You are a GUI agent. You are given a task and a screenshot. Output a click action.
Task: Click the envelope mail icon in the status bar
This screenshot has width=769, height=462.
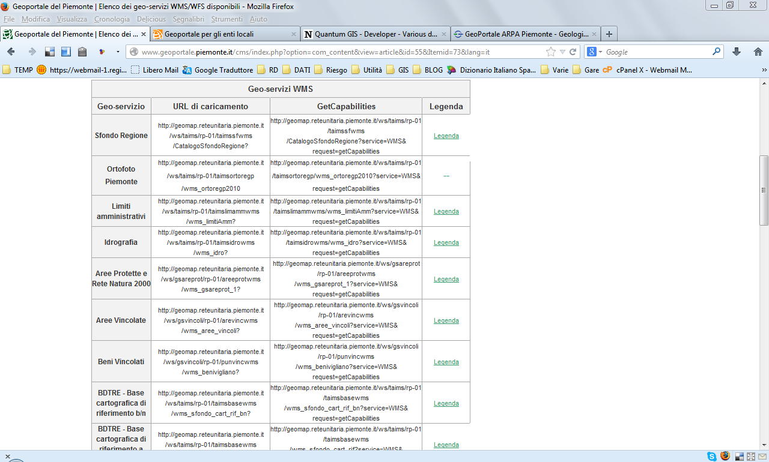tap(762, 457)
